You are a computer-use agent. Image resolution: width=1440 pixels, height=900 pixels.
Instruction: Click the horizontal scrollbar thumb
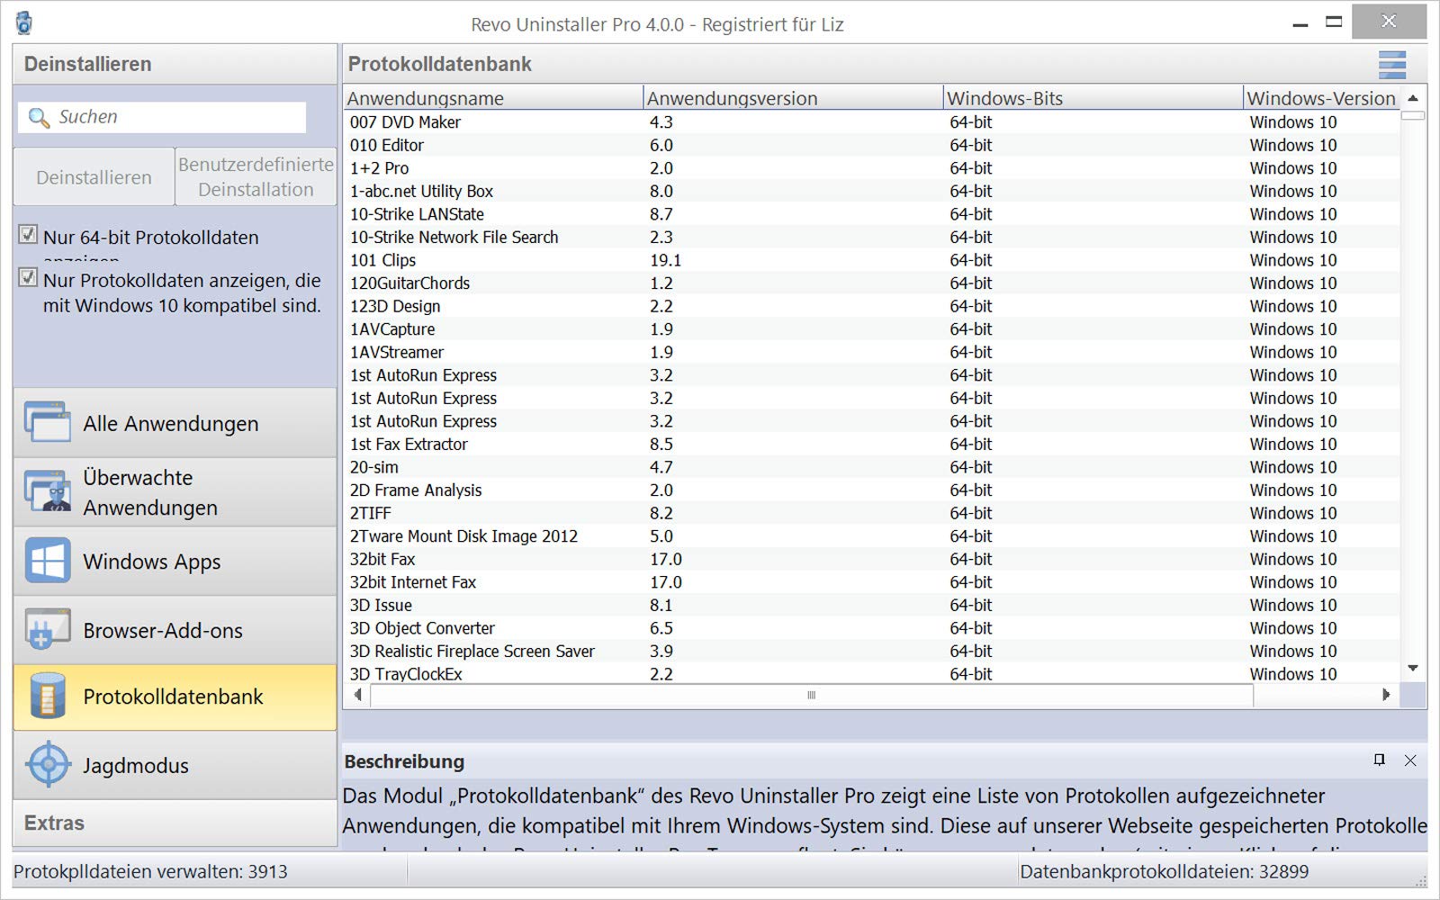pyautogui.click(x=812, y=695)
